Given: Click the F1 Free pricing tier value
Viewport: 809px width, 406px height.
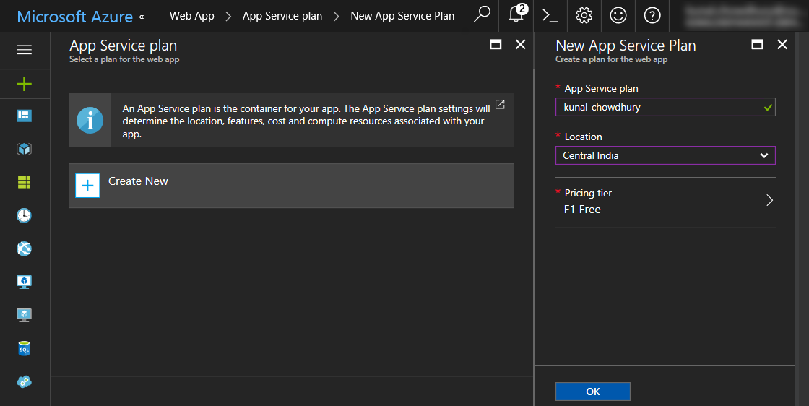Looking at the screenshot, I should (582, 210).
